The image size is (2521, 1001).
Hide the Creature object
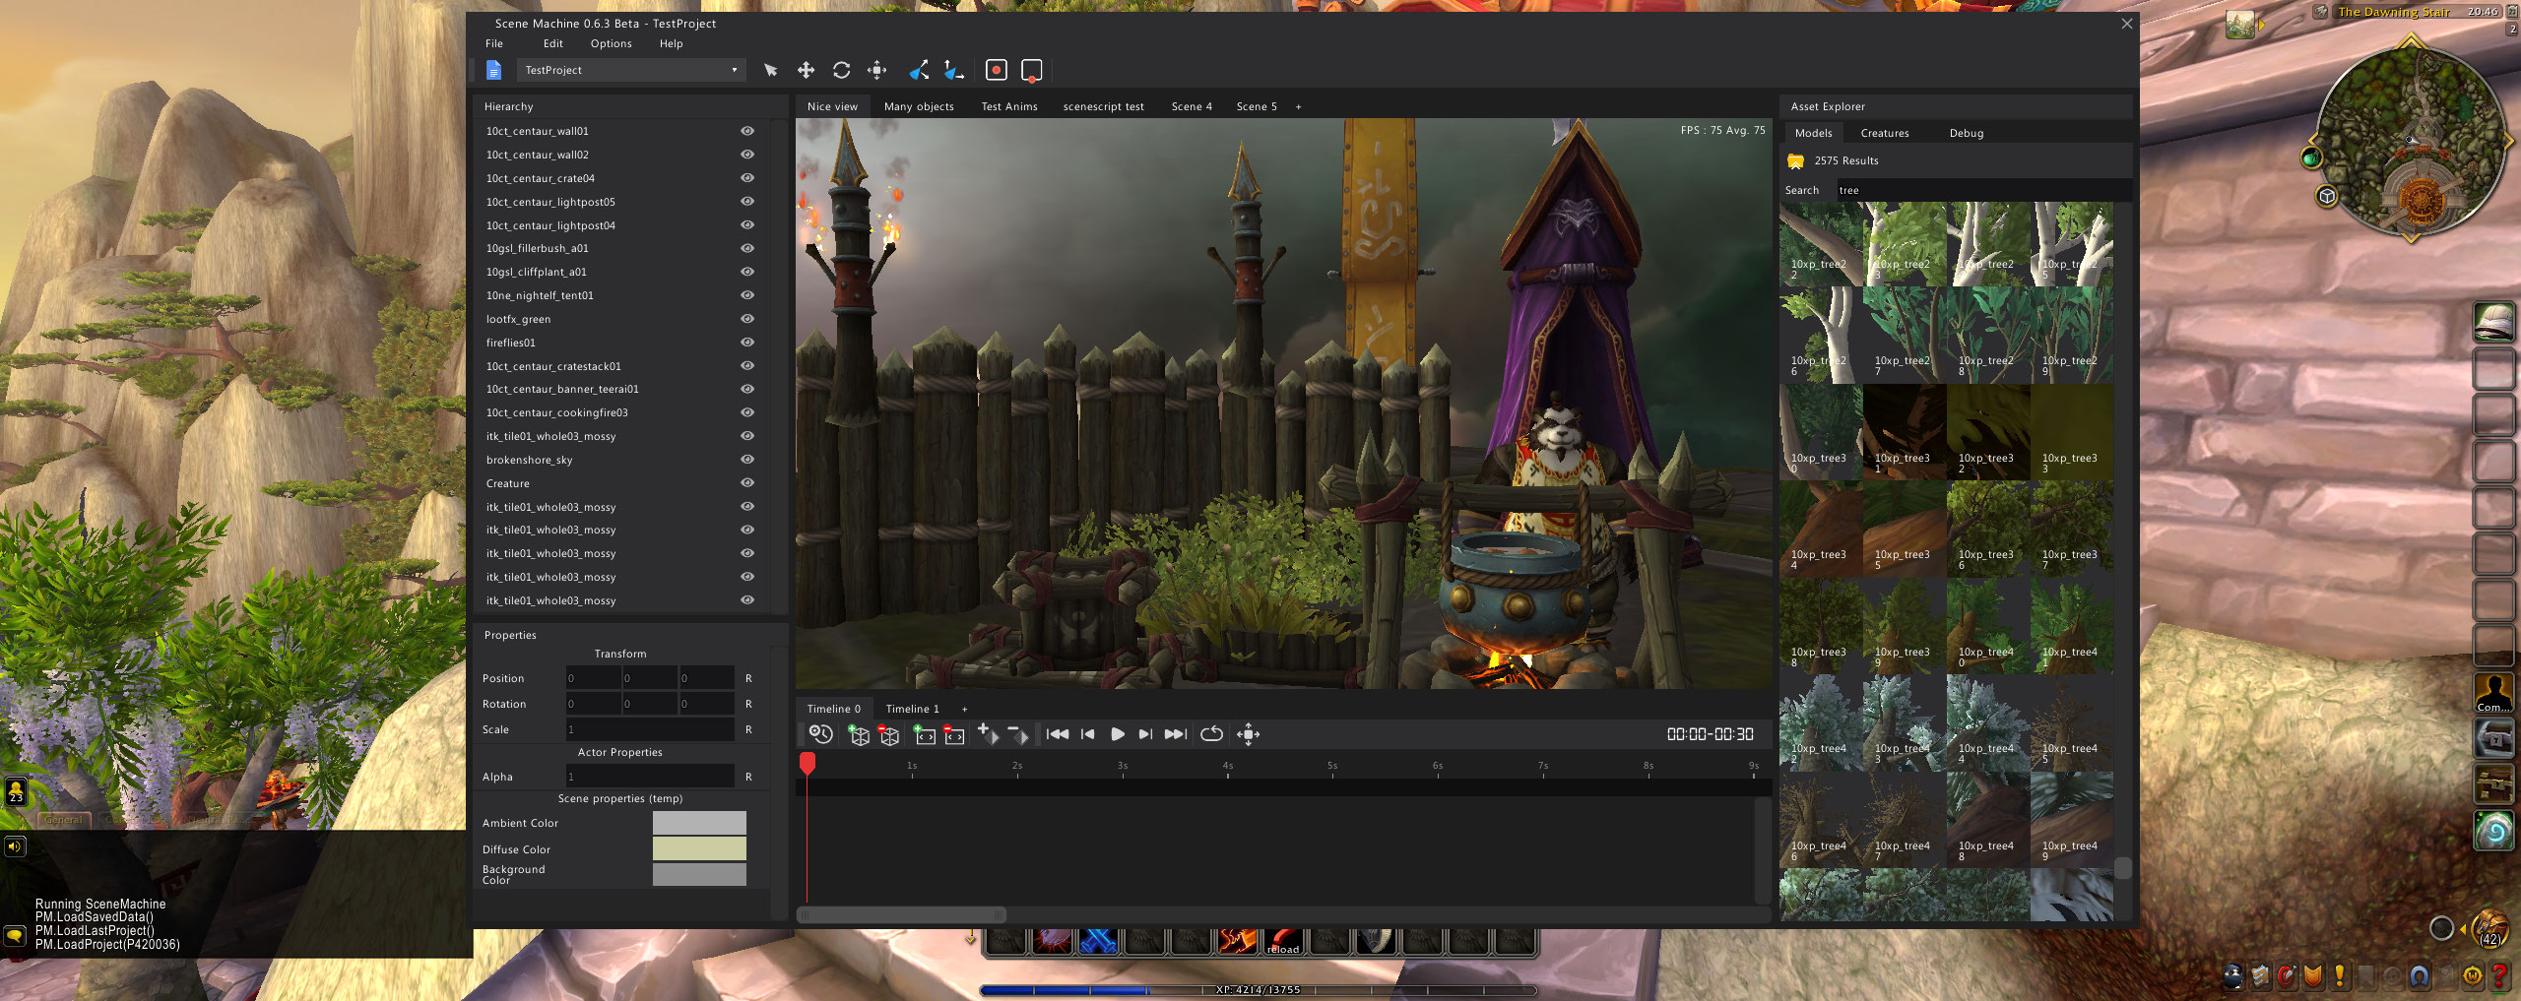tap(747, 483)
